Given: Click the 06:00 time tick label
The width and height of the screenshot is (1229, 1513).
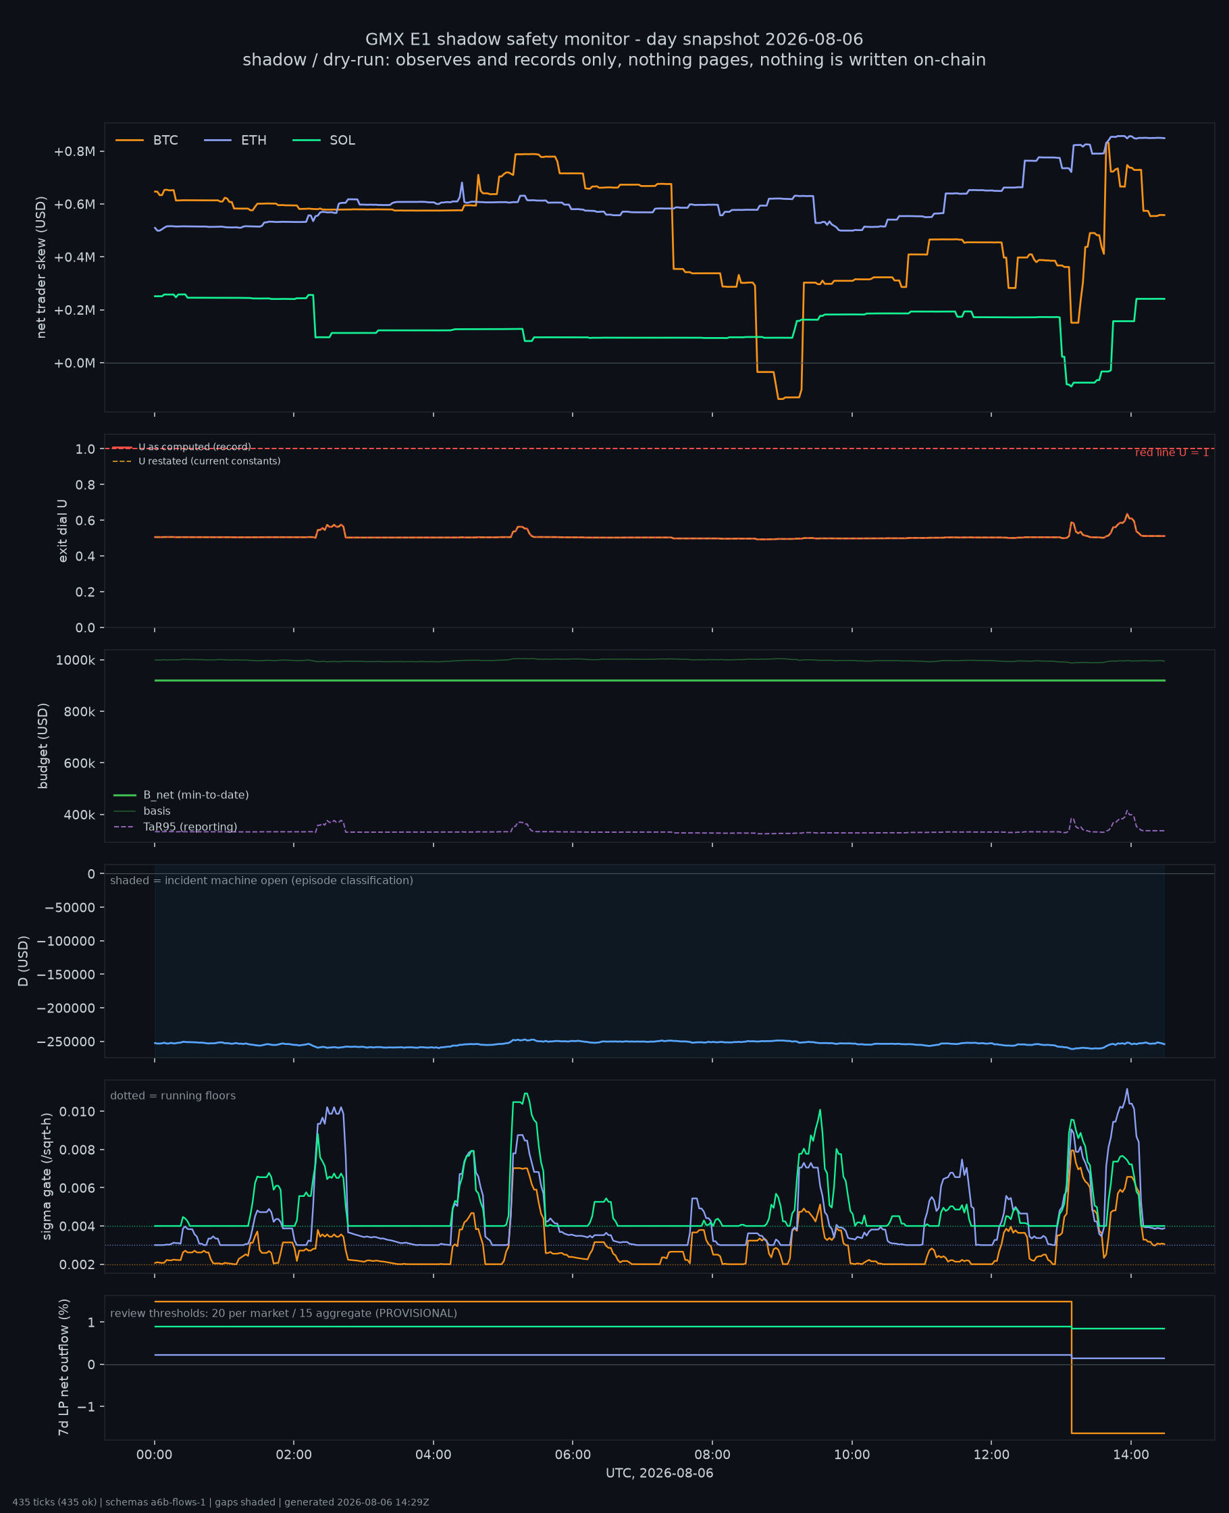Looking at the screenshot, I should 573,1455.
